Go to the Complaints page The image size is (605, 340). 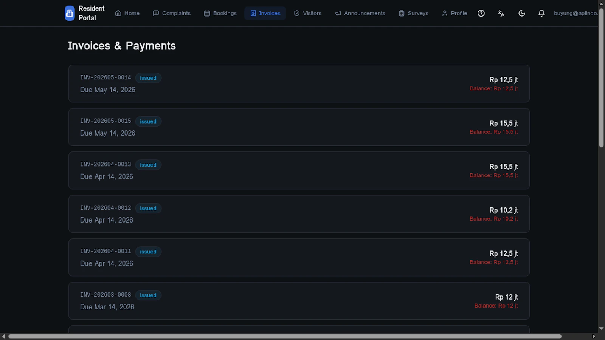[172, 13]
